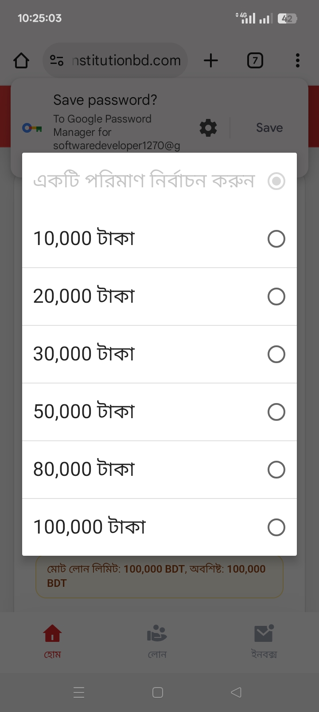Select the 20,000 টাকা radio button
The image size is (319, 712).
click(276, 297)
